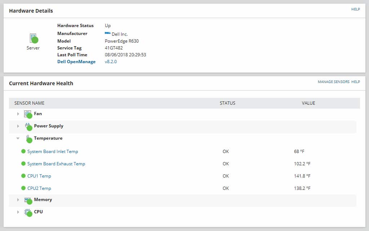Click HELP in the Hardware Details panel
This screenshot has width=369, height=231.
[356, 9]
